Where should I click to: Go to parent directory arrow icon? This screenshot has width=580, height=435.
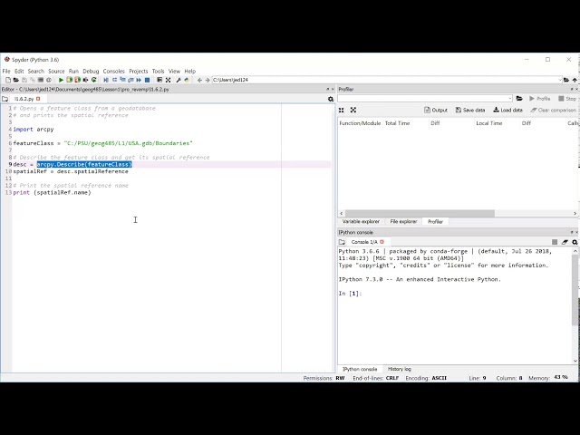point(575,80)
